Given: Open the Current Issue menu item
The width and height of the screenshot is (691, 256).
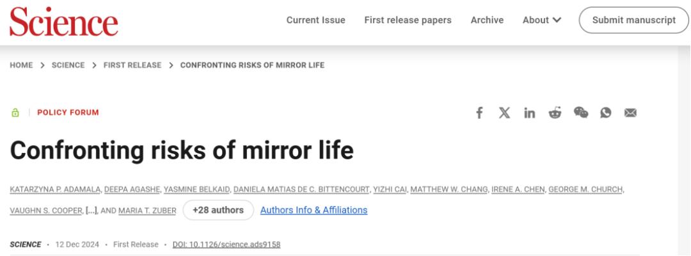Looking at the screenshot, I should (x=315, y=20).
